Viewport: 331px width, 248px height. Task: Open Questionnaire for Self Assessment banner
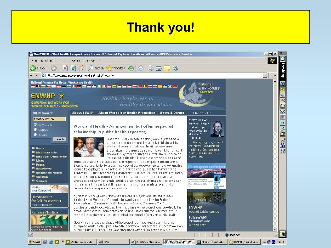click(x=49, y=196)
